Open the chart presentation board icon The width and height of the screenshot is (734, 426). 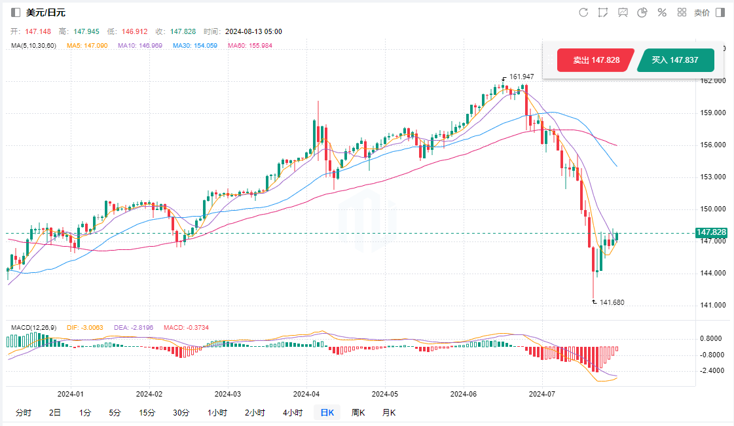(623, 12)
